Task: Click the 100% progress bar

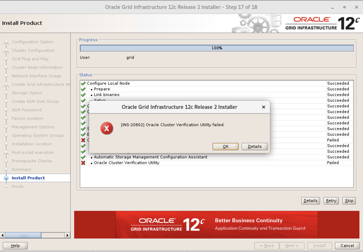Action: (217, 48)
